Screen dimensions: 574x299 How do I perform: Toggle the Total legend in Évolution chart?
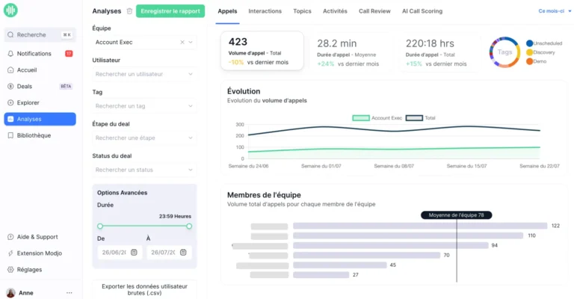(421, 118)
